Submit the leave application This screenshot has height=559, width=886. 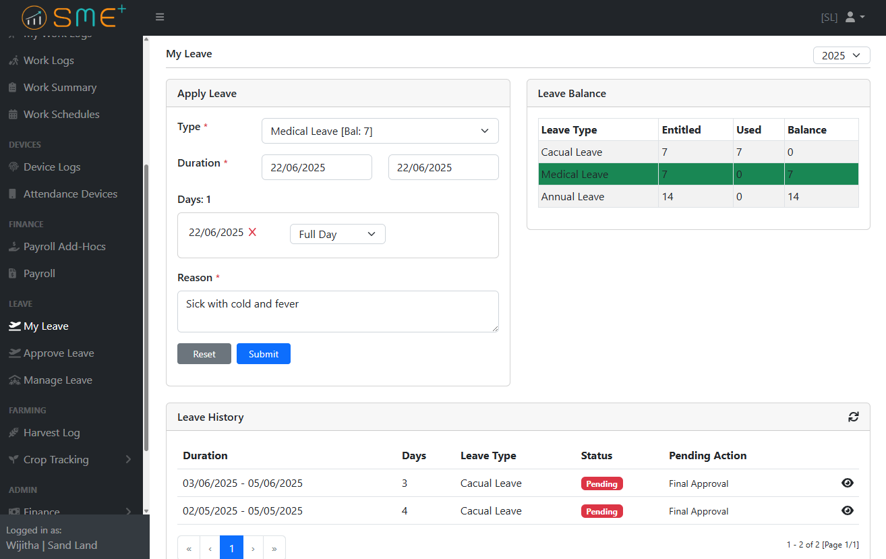tap(264, 354)
